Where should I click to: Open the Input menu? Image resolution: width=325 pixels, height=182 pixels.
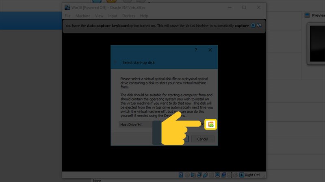pyautogui.click(x=113, y=16)
